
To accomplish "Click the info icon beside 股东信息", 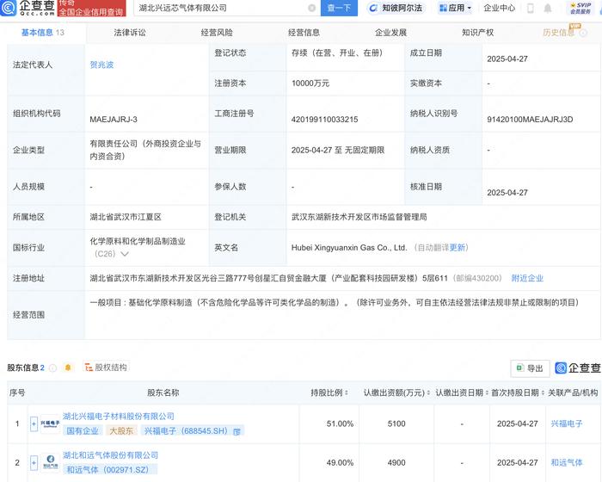I will pos(53,368).
